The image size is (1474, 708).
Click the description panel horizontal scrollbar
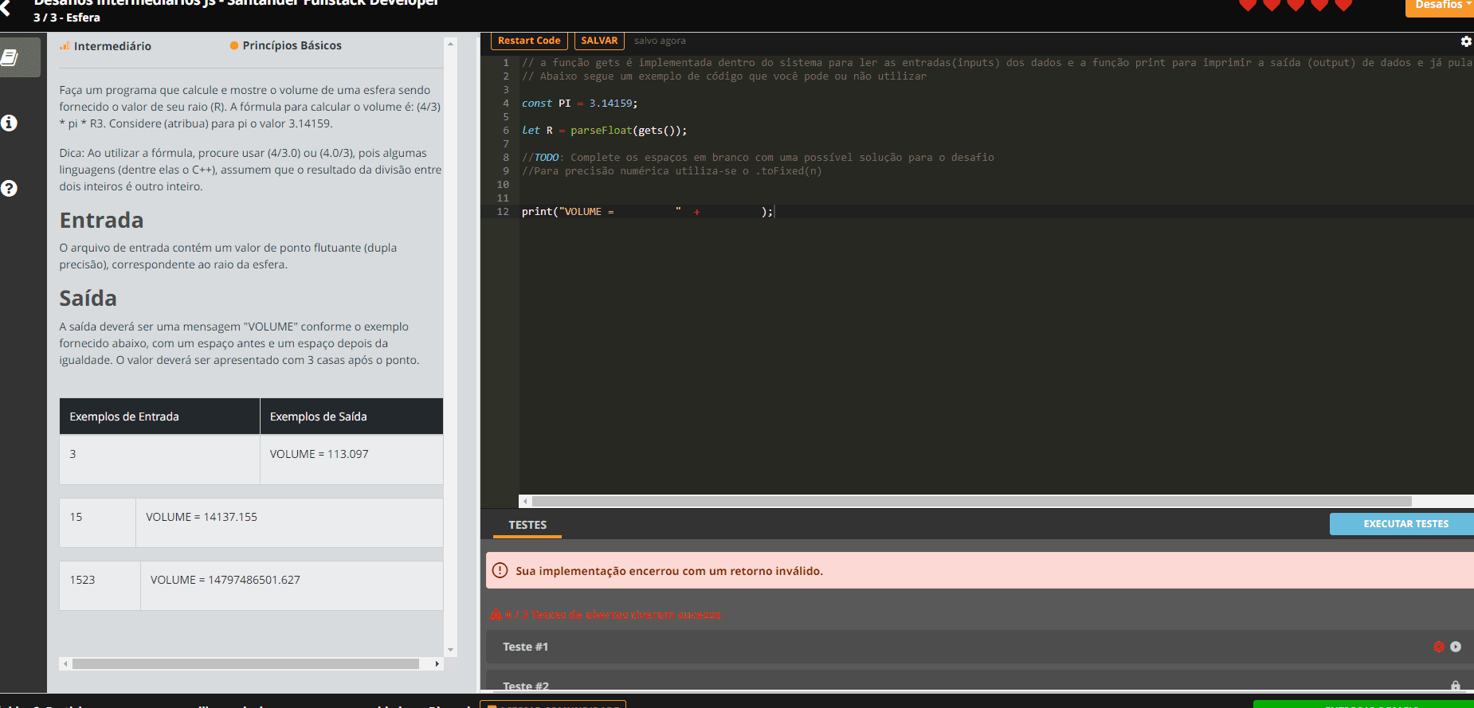(x=245, y=663)
